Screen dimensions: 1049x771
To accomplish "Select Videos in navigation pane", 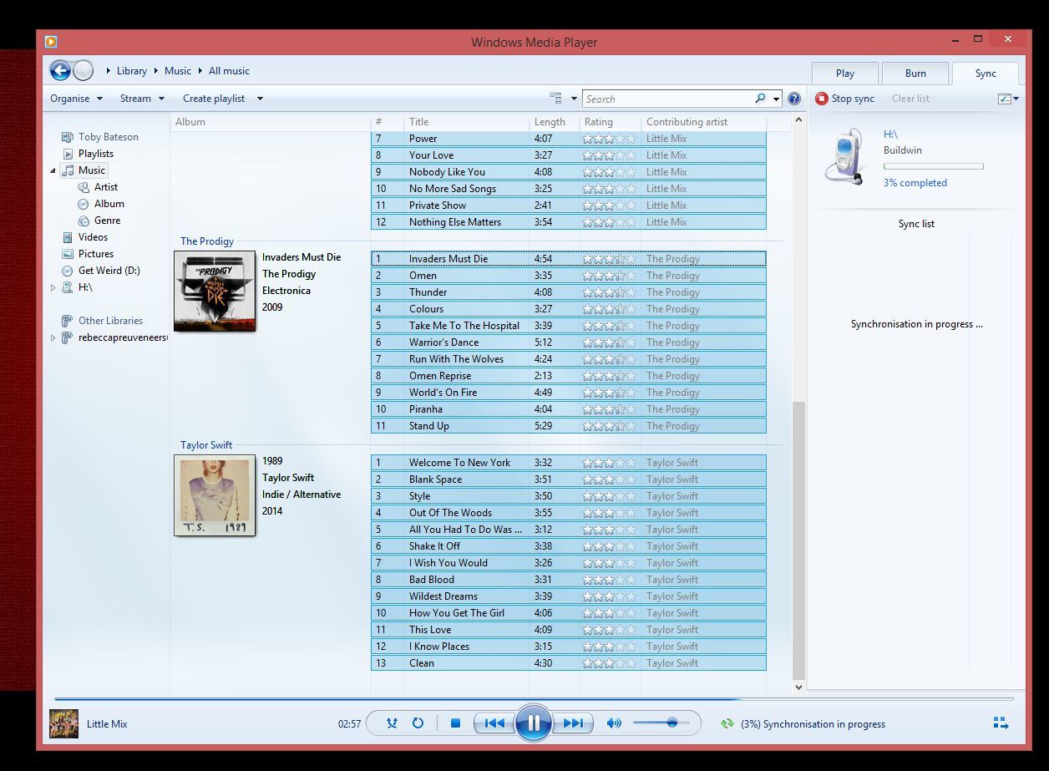I will pyautogui.click(x=93, y=237).
